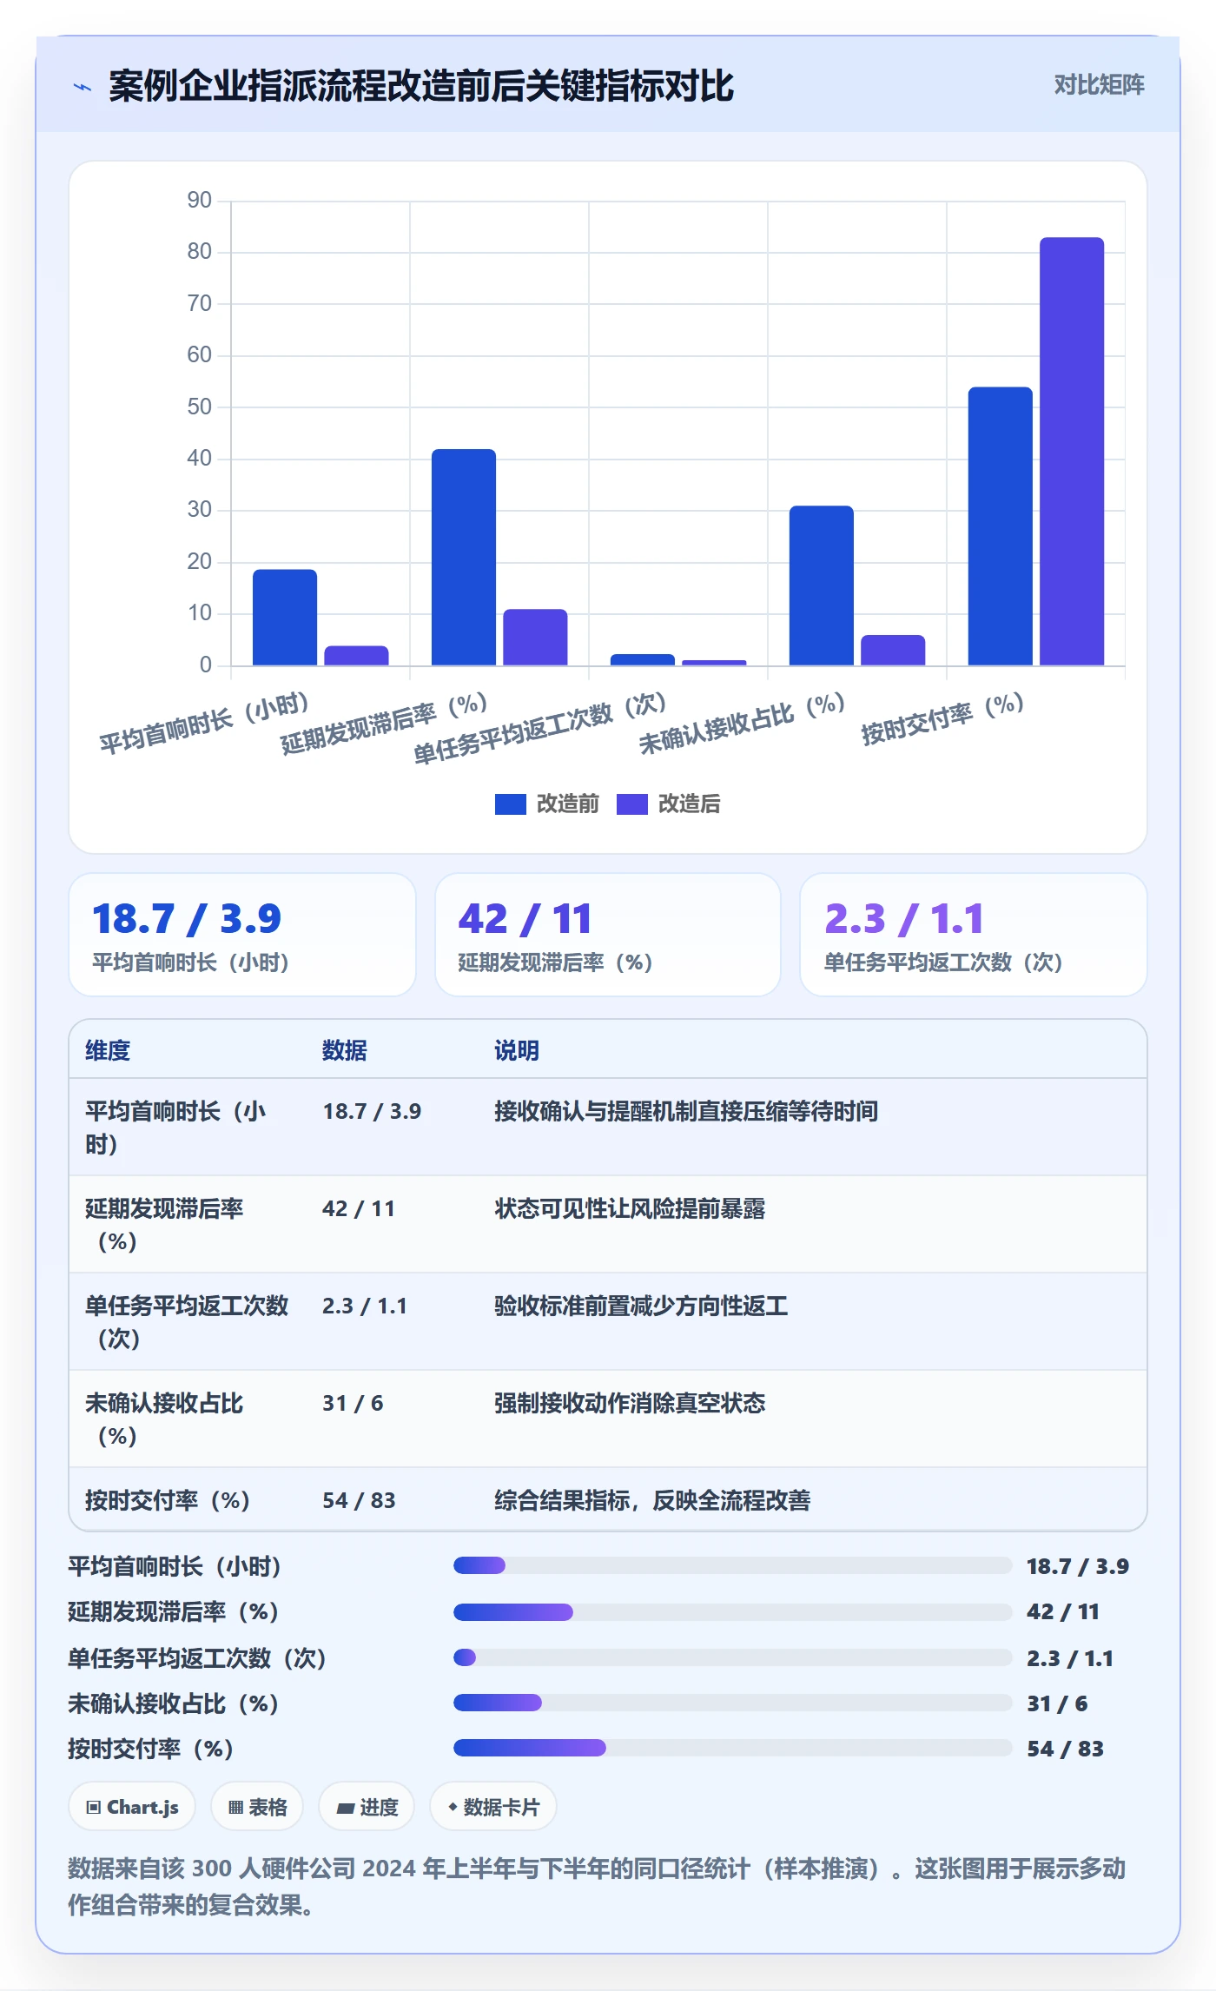1216x1991 pixels.
Task: Click the 维度 table column header
Action: 108,1050
